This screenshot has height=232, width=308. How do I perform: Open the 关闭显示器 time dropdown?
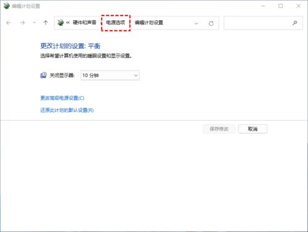(110, 75)
